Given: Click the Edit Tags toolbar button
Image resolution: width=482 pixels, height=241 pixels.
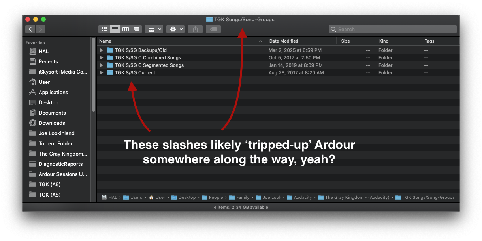Looking at the screenshot, I should [213, 29].
